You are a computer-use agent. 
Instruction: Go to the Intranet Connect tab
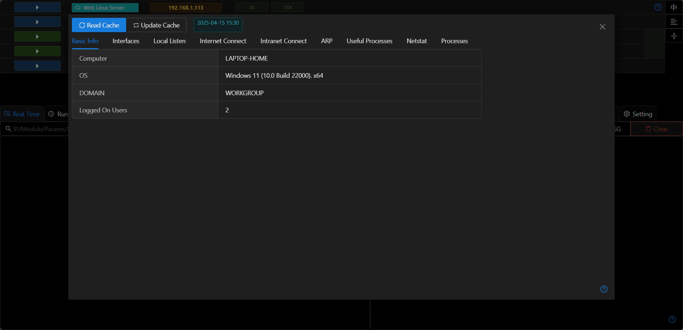pyautogui.click(x=283, y=41)
